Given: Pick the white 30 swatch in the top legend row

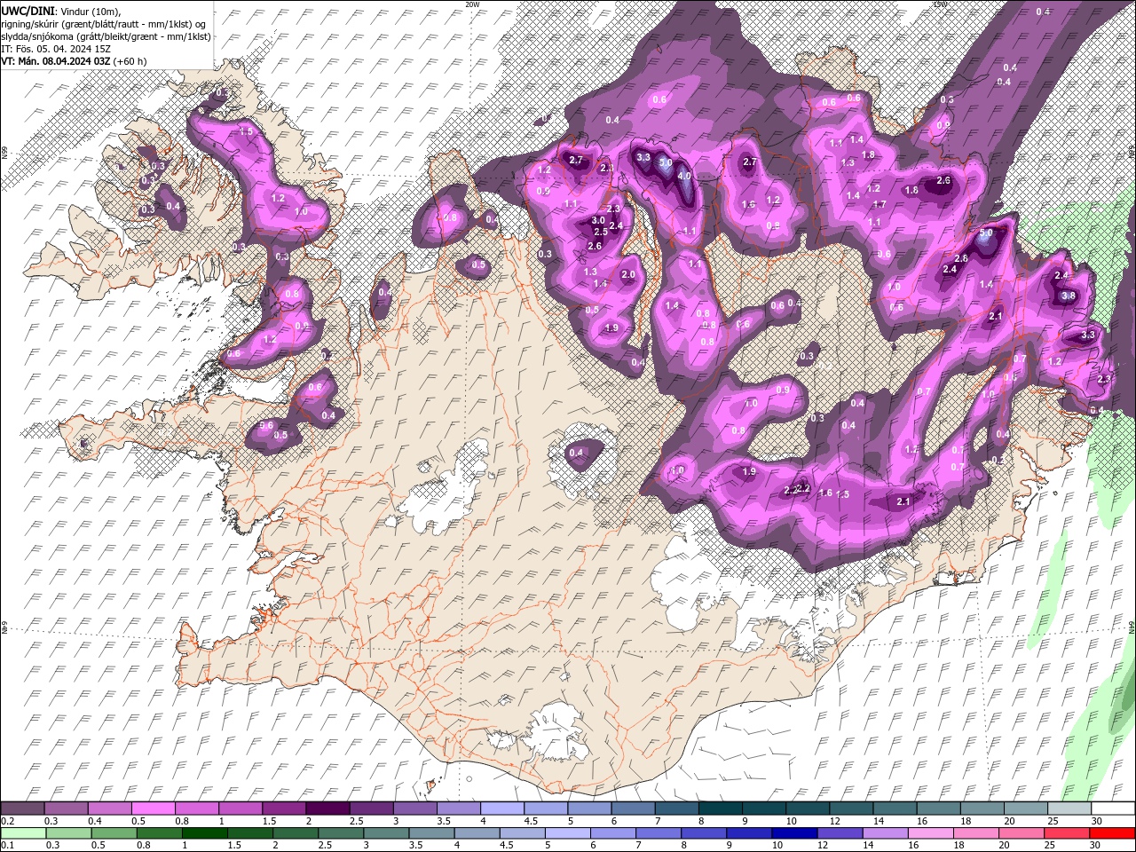Looking at the screenshot, I should click(x=1113, y=809).
